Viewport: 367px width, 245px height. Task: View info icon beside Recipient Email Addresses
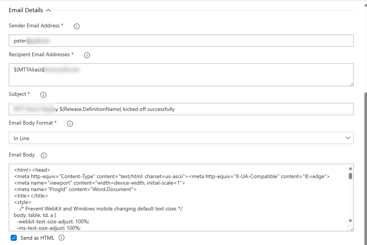(x=87, y=55)
